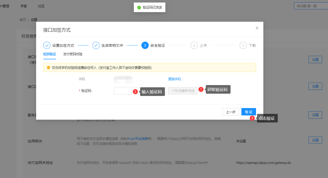Click step 2 checkmark for 生成密钥文件
Screen dimensions: 328x178
[x=96, y=45]
